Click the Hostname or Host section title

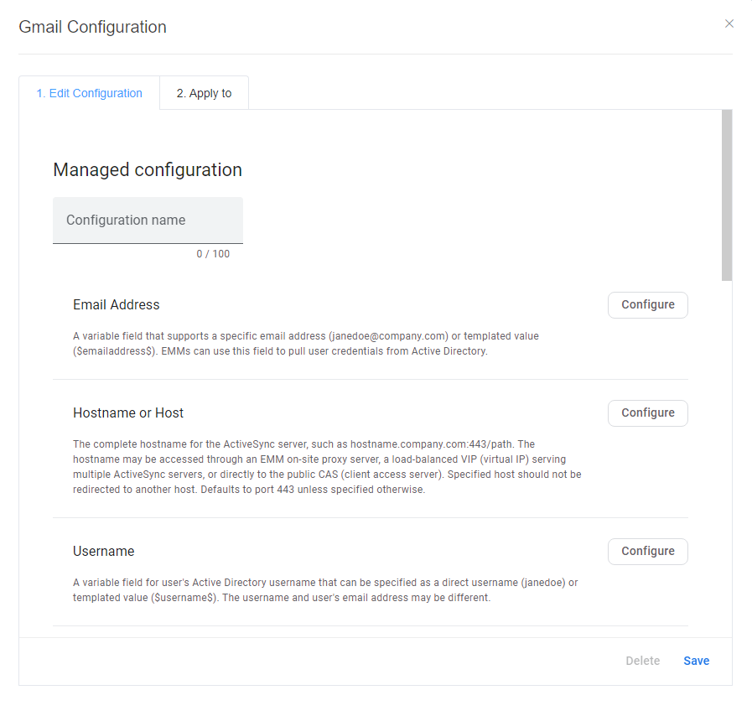tap(128, 412)
